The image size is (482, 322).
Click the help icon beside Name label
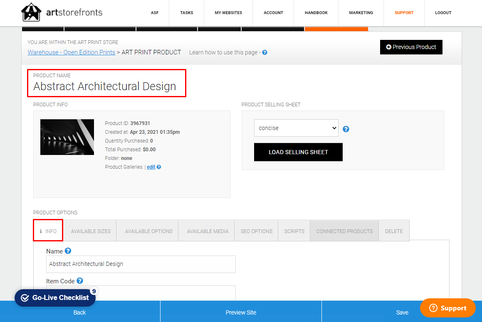tap(68, 251)
